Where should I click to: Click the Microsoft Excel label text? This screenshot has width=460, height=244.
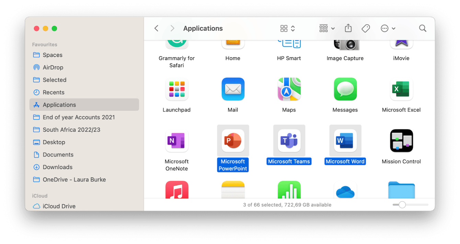pyautogui.click(x=401, y=110)
